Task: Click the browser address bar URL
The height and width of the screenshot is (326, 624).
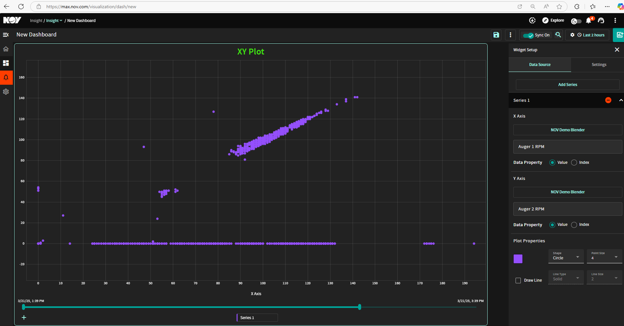Action: (x=91, y=7)
